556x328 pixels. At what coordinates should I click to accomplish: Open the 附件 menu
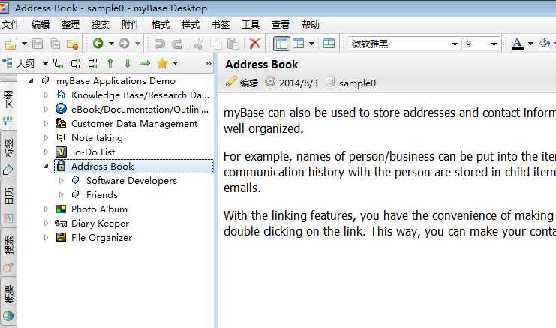pyautogui.click(x=131, y=25)
